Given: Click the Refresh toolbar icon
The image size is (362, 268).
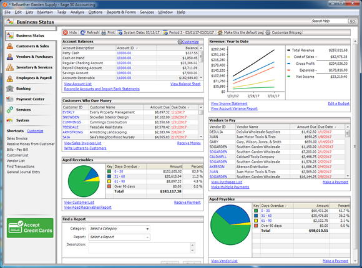Looking at the screenshot, I should pyautogui.click(x=83, y=32).
